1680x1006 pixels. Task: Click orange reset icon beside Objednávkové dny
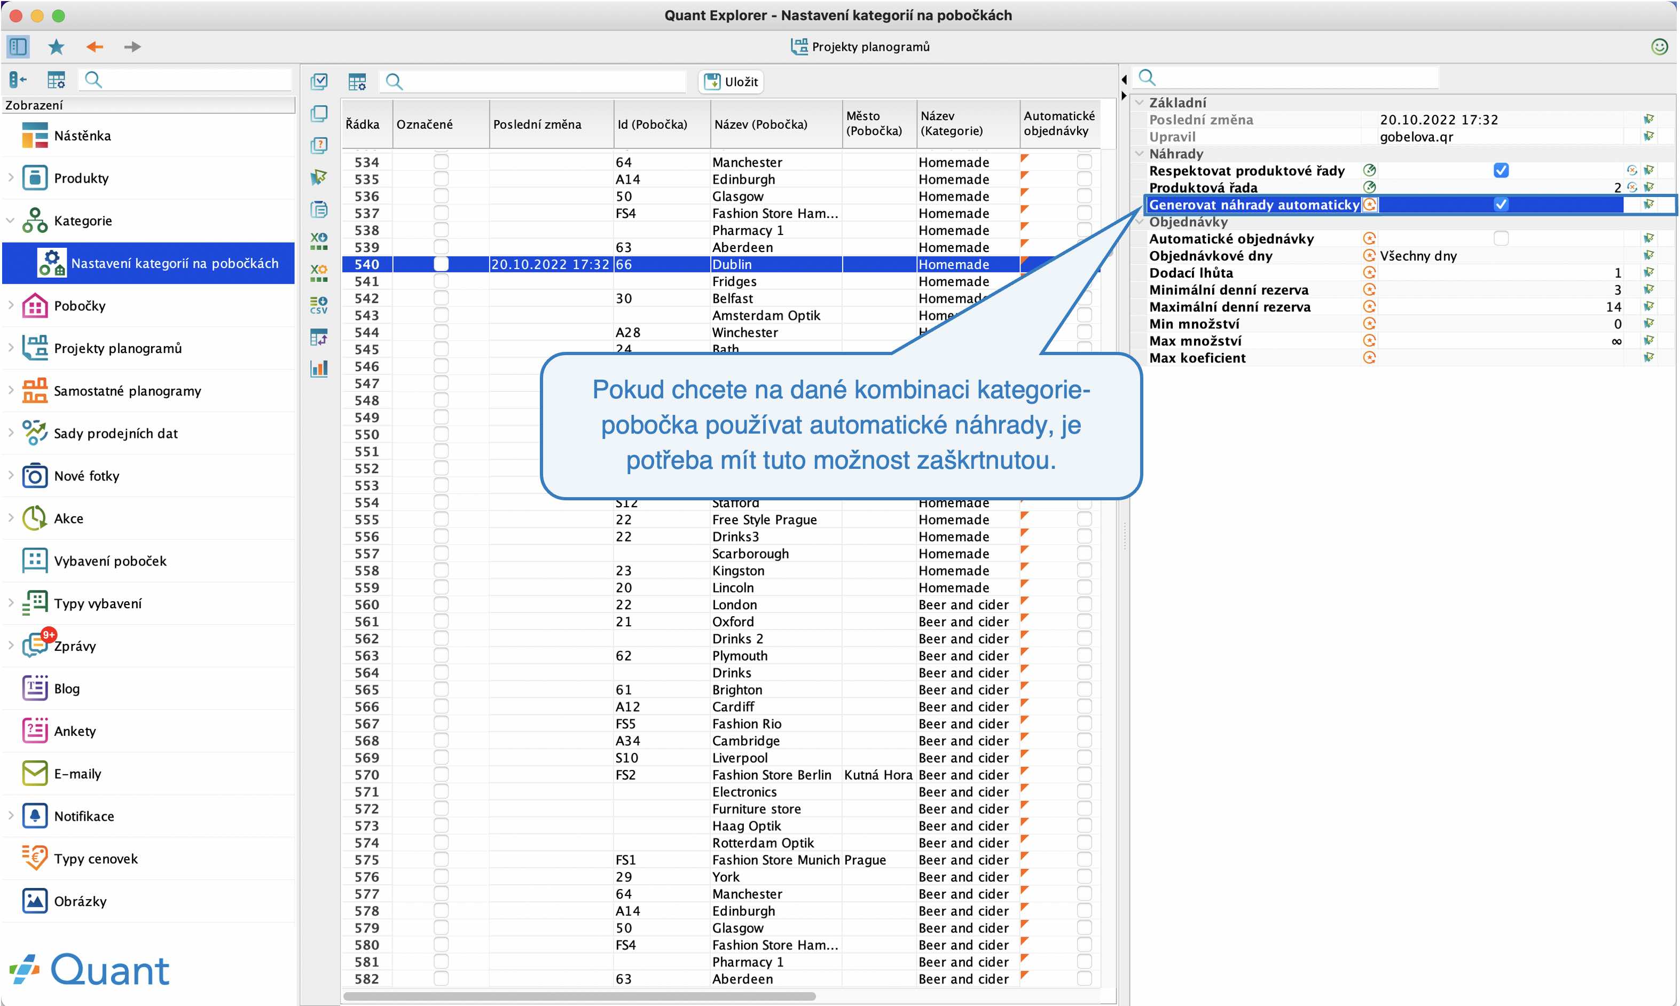pos(1369,256)
